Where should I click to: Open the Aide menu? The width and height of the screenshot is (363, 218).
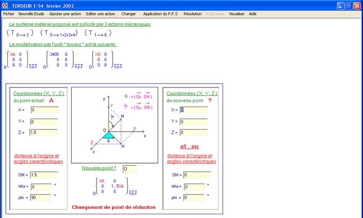pos(252,14)
